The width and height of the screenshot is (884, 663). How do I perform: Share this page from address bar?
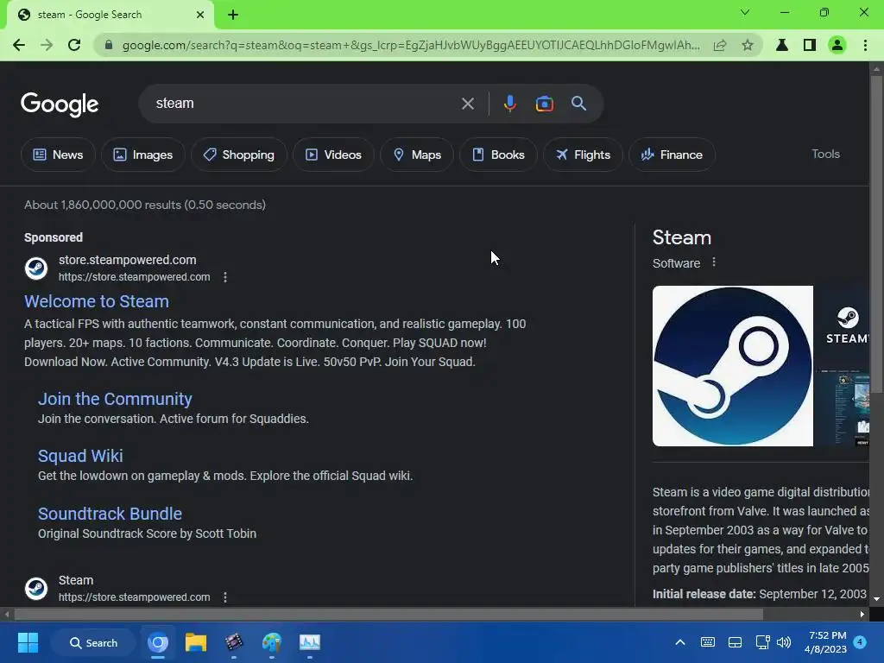coord(720,45)
